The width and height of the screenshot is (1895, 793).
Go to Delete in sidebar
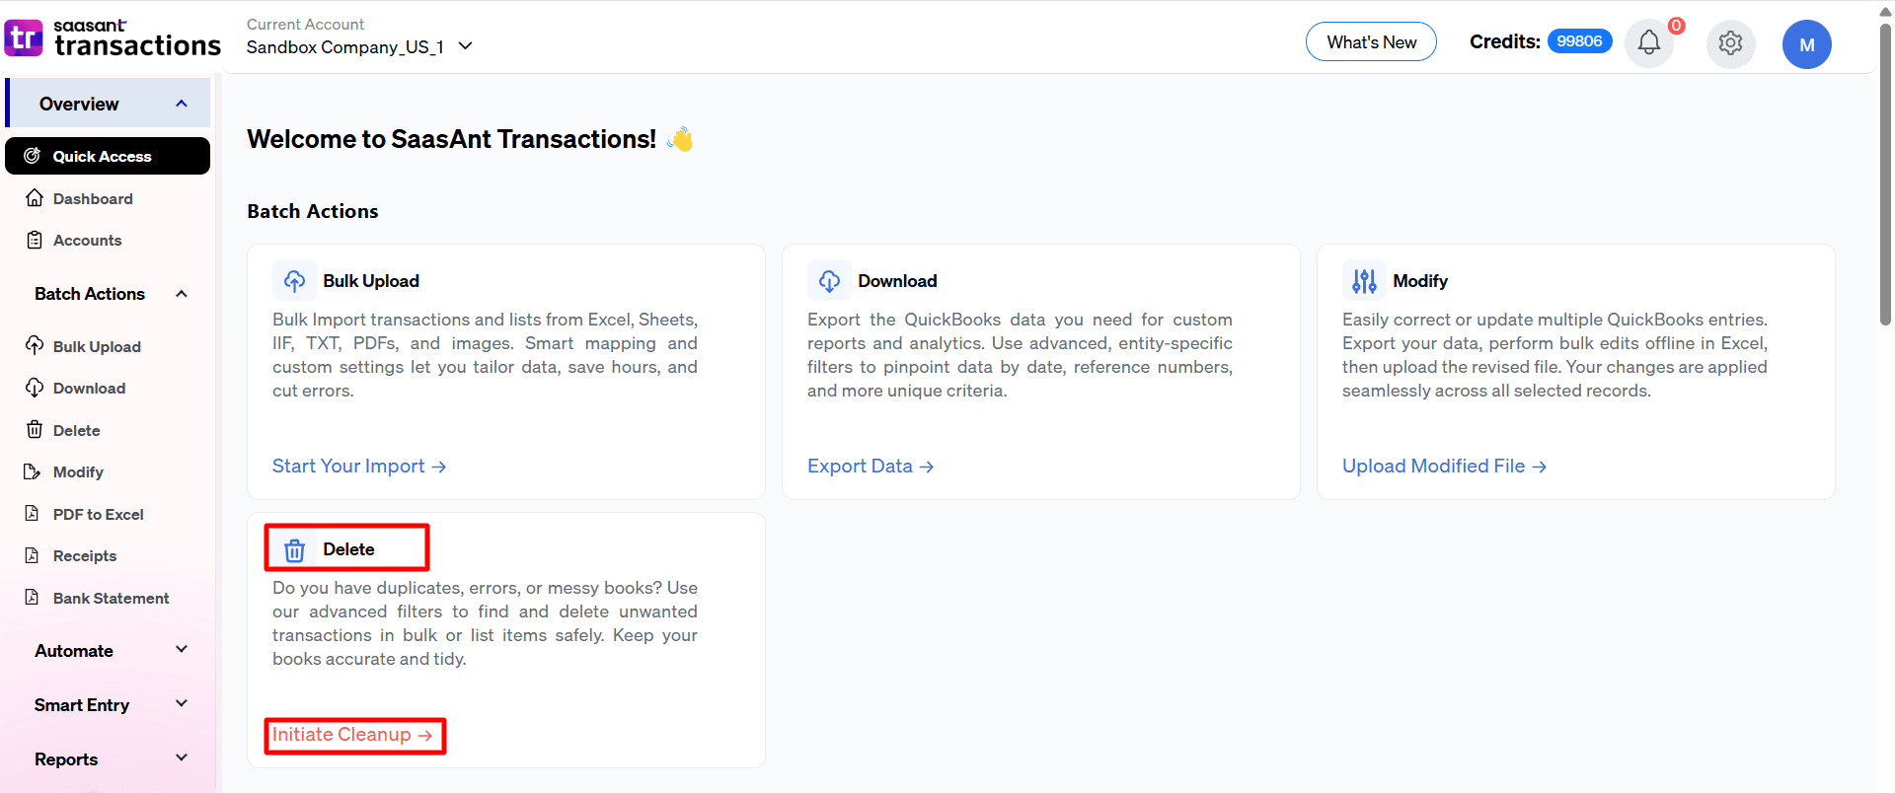[76, 430]
